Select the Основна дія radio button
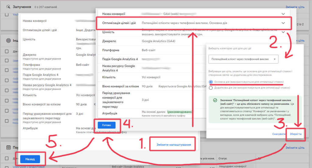Screen dimensions: 312x168 (x=211, y=82)
